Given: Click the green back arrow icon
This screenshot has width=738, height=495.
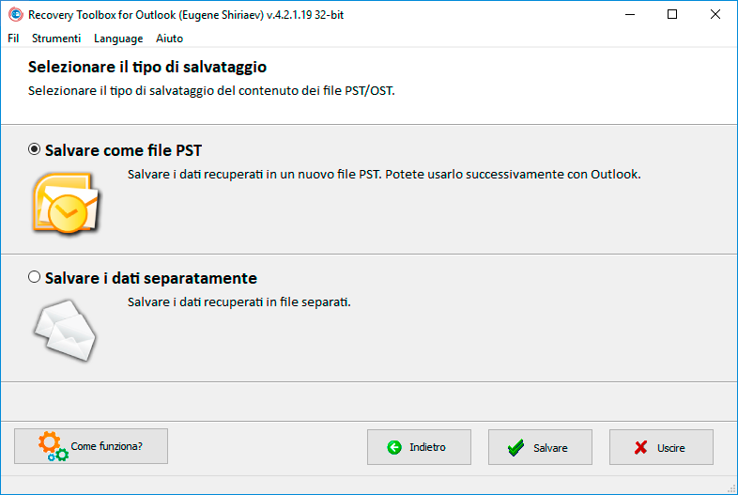Looking at the screenshot, I should 394,447.
